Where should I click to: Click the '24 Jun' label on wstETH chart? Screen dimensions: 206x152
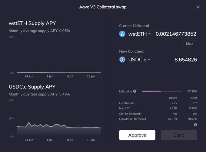(29, 76)
